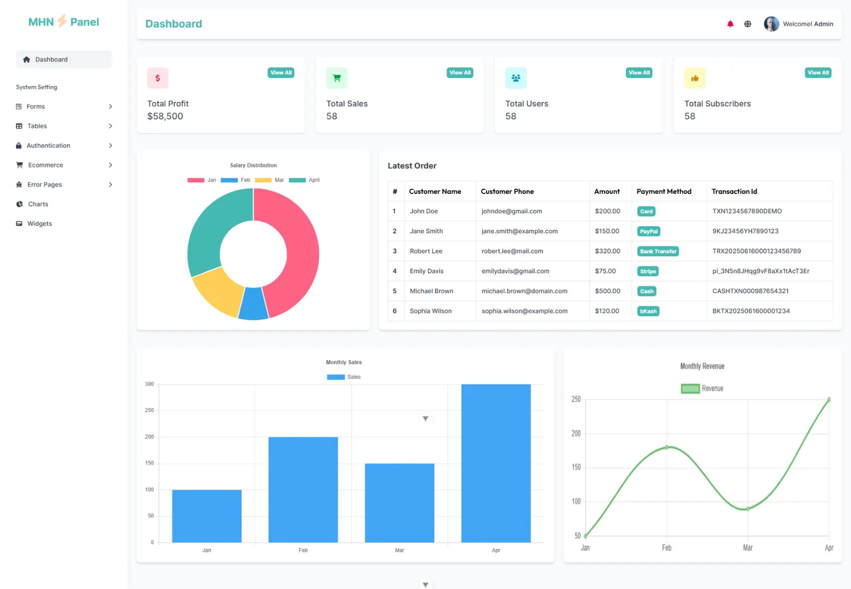Image resolution: width=851 pixels, height=589 pixels.
Task: Click the Total Subscribers thumbs-up icon
Action: 694,78
